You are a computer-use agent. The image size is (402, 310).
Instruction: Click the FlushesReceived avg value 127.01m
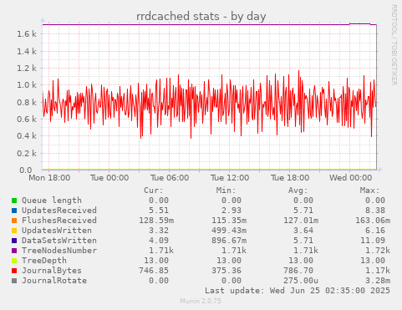[301, 221]
